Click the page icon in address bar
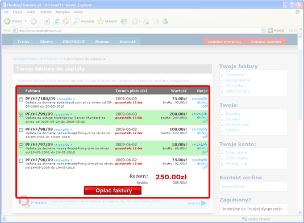 (x=15, y=31)
